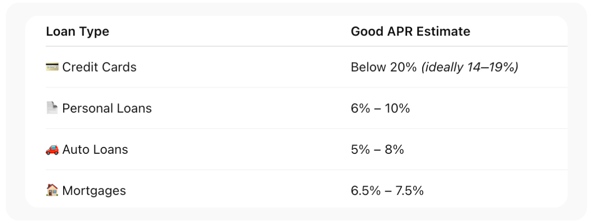
Task: Click the house emoji next to Mortgages
Action: pyautogui.click(x=52, y=191)
